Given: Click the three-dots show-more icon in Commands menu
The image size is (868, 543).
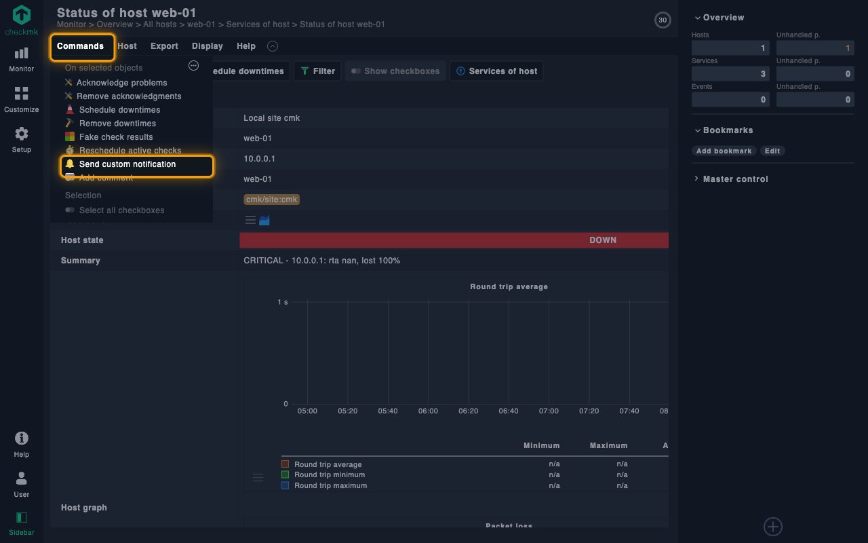Looking at the screenshot, I should [193, 66].
